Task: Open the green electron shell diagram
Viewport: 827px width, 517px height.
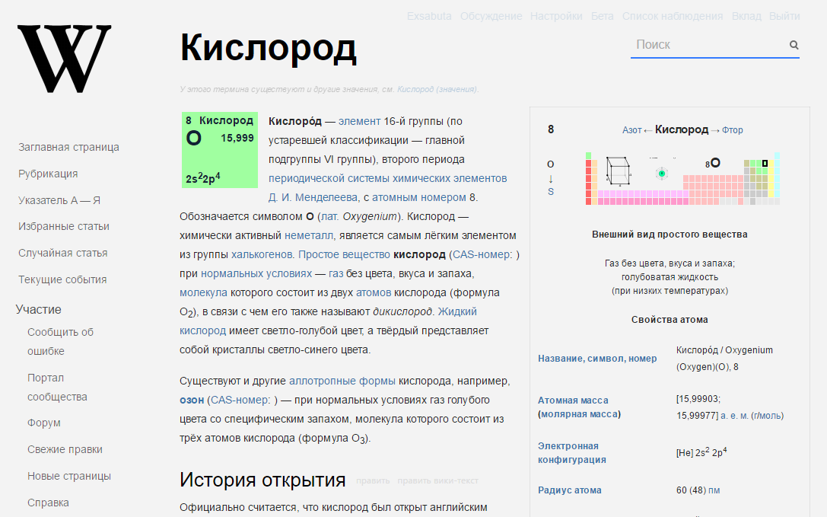Action: click(x=662, y=173)
